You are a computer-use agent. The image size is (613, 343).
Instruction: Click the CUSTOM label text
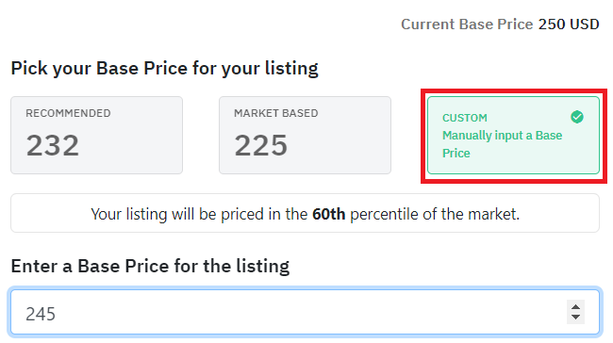pos(465,118)
